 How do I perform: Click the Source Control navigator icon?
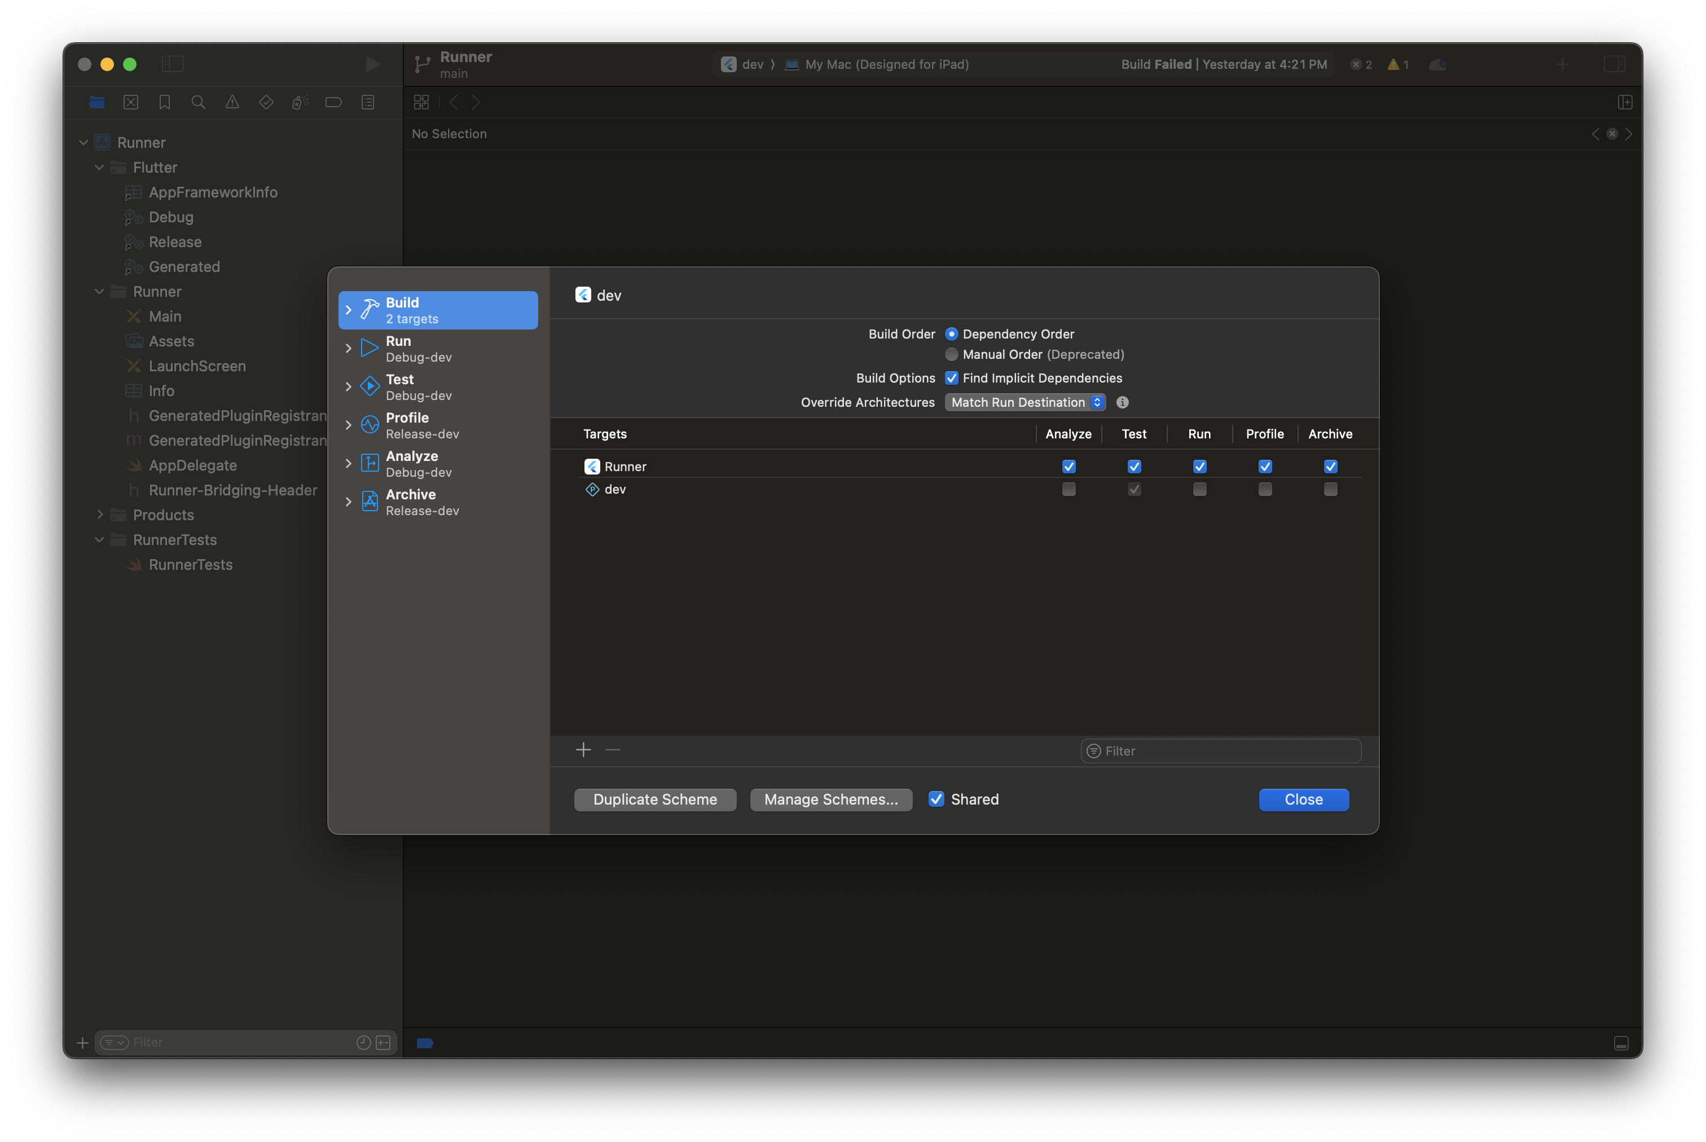point(131,103)
